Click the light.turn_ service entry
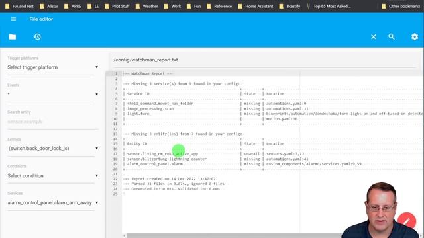Image resolution: width=424 pixels, height=238 pixels. pyautogui.click(x=139, y=114)
